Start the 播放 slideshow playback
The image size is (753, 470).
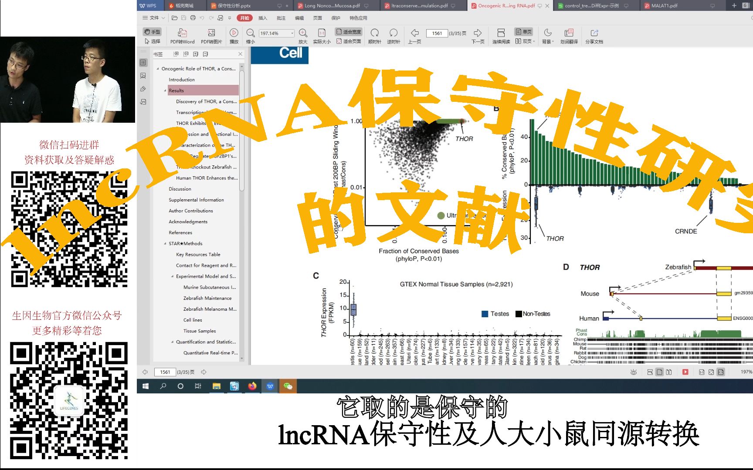click(234, 37)
